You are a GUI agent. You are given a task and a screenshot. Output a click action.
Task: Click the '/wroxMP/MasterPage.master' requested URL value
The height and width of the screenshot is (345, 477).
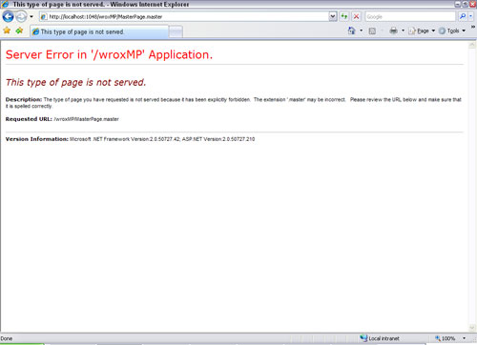[x=86, y=119]
